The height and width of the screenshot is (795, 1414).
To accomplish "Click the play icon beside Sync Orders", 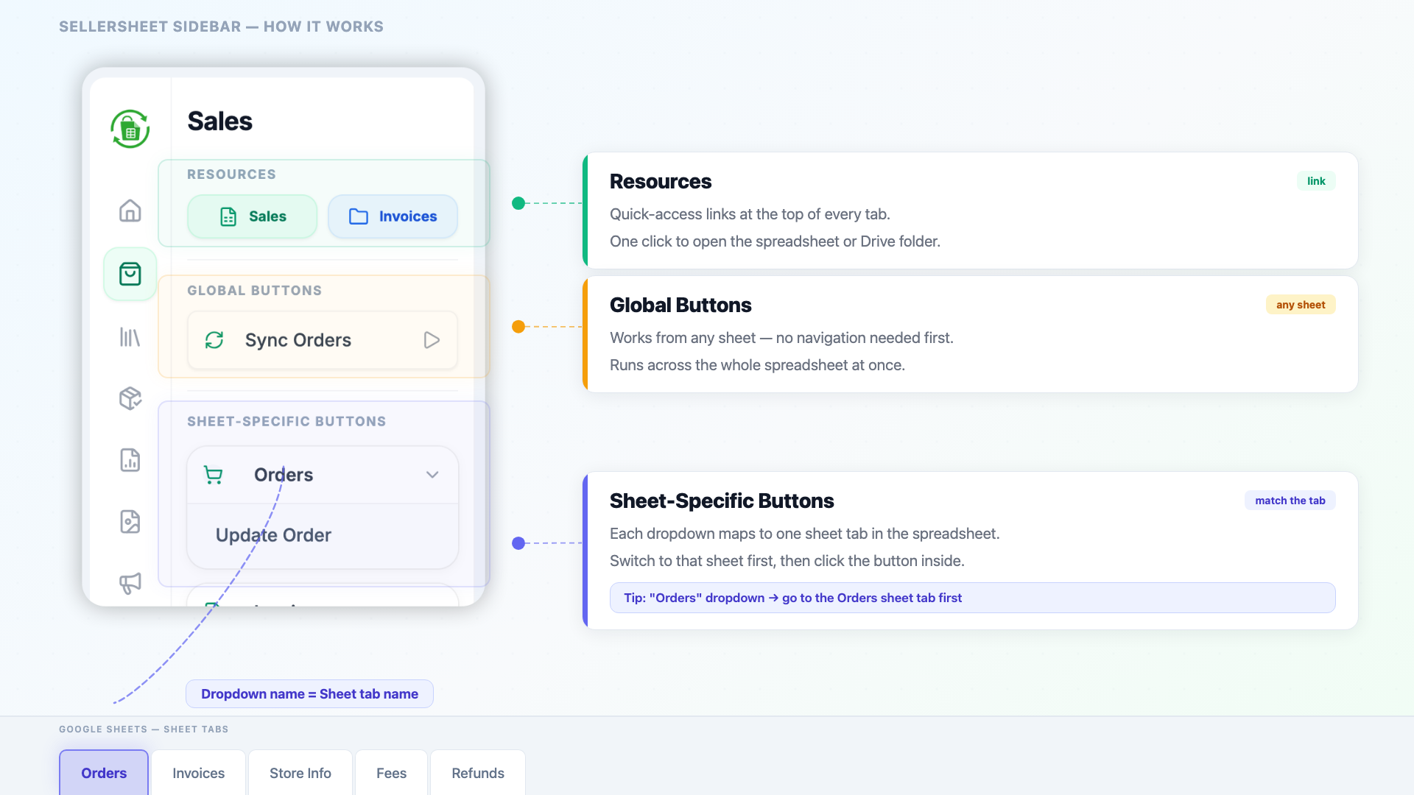I will click(432, 340).
